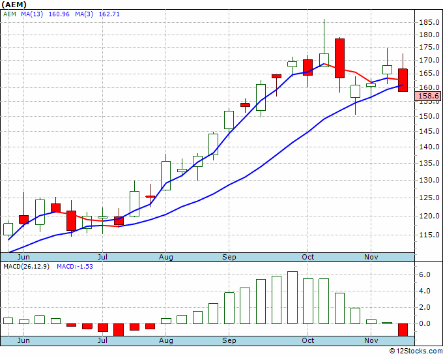The height and width of the screenshot is (356, 443).
Task: Click the MACD(26,12,9) indicator label
Action: (x=26, y=267)
